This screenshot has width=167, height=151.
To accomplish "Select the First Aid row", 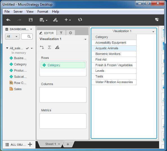I will [x=114, y=59].
